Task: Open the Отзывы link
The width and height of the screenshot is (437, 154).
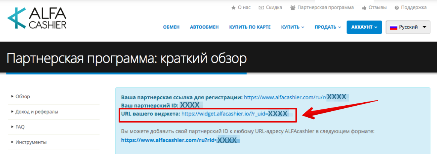Action: click(x=377, y=7)
